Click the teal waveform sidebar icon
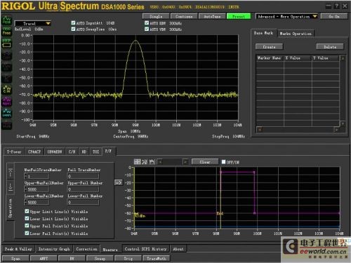This screenshot has height=263, width=351. coord(6,113)
